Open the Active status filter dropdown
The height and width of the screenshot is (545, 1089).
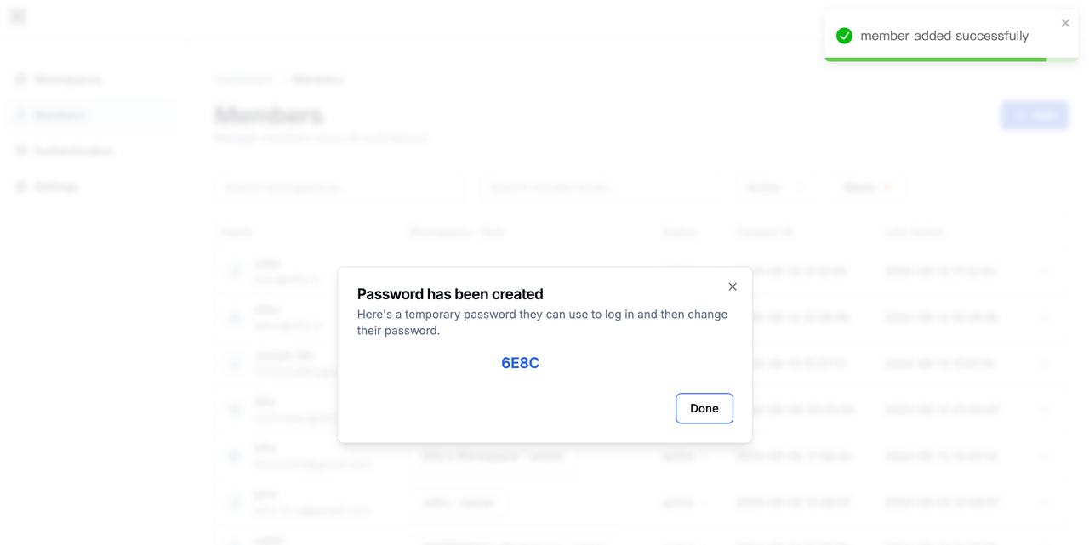tap(774, 187)
